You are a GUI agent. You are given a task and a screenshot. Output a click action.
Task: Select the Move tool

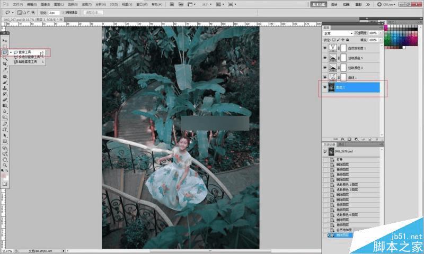click(5, 40)
